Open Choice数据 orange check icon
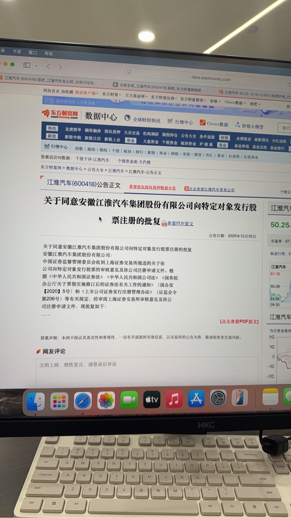This screenshot has width=291, height=518. coord(202,122)
